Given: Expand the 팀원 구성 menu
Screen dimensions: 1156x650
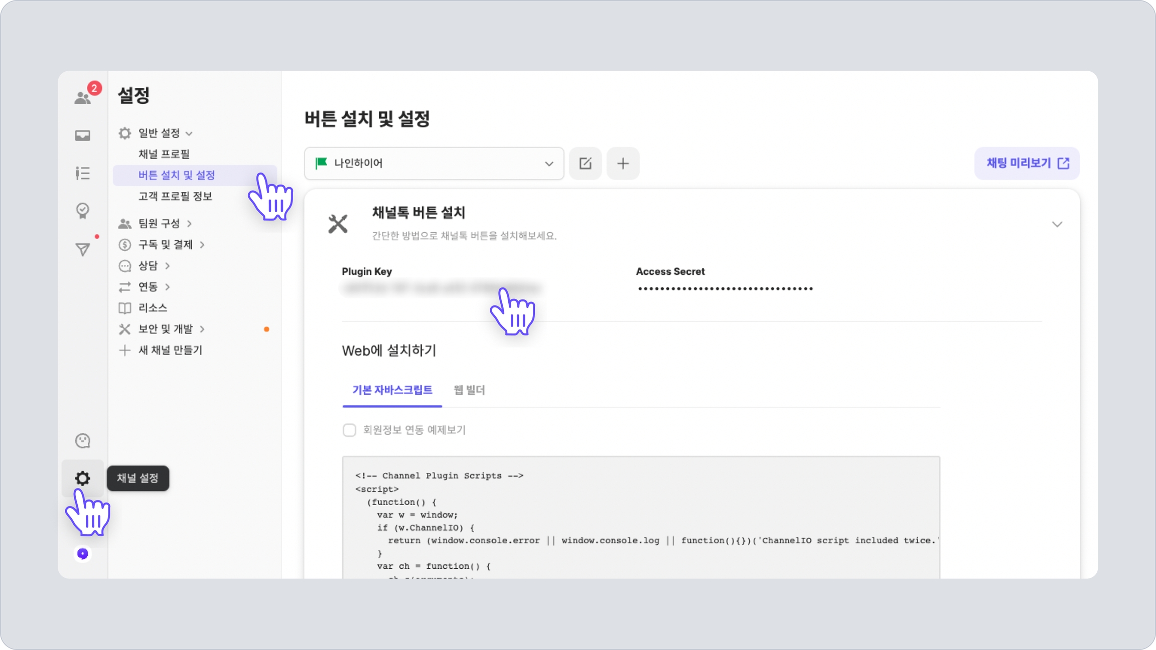Looking at the screenshot, I should click(x=159, y=223).
